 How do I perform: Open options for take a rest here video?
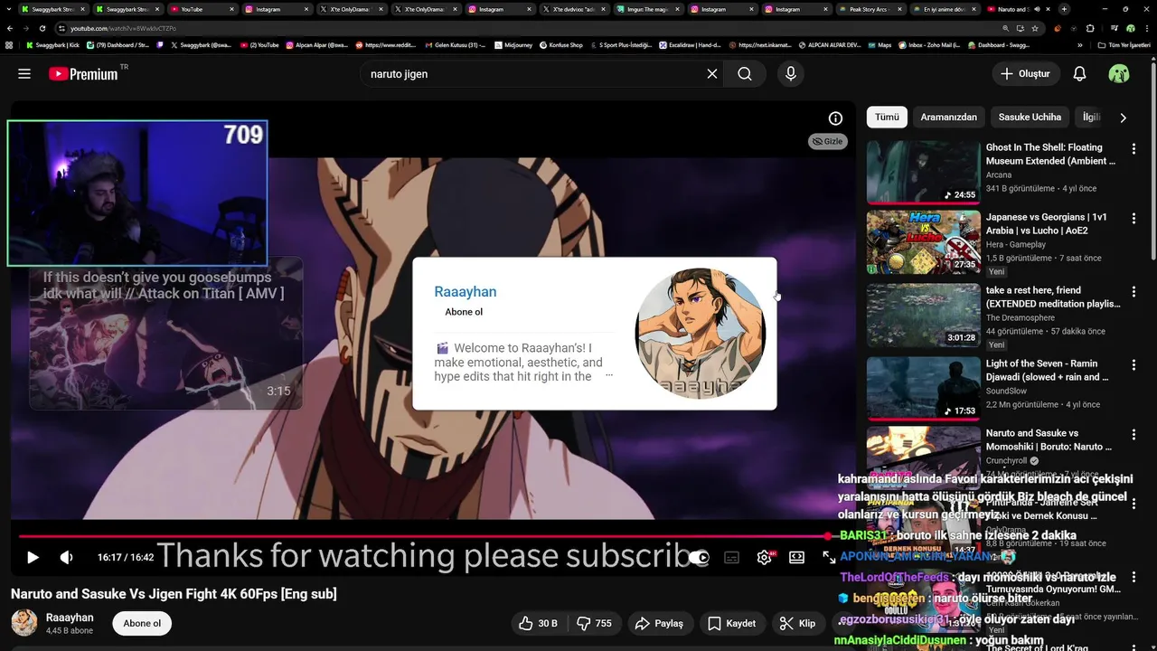pos(1133,292)
